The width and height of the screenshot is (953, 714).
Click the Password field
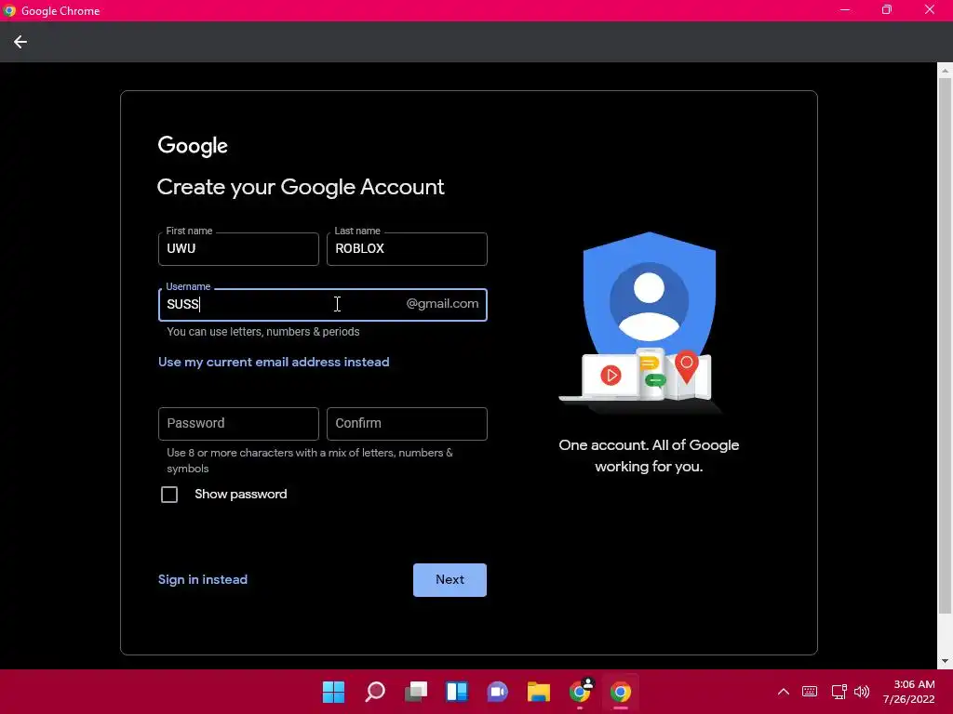[x=238, y=424]
